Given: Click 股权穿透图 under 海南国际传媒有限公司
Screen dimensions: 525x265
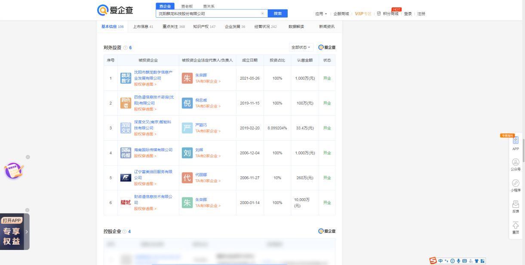Looking at the screenshot, I should point(145,156).
